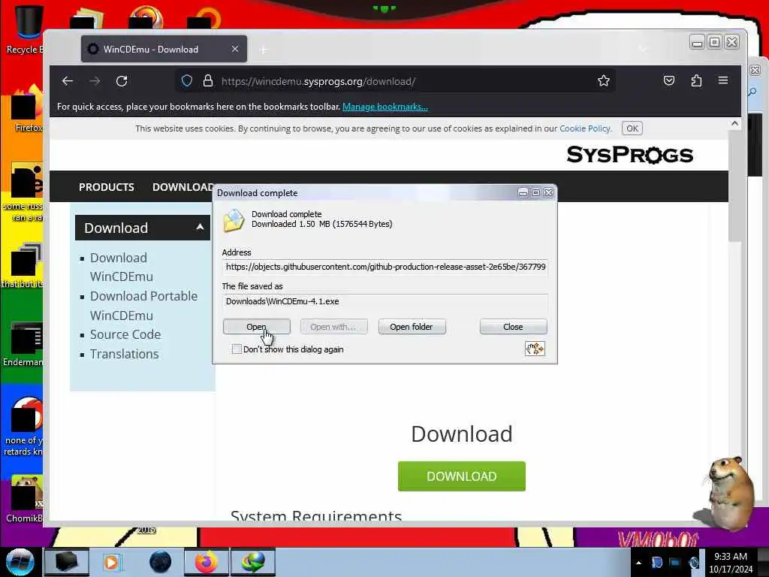Click Open in Download complete dialog

(257, 327)
